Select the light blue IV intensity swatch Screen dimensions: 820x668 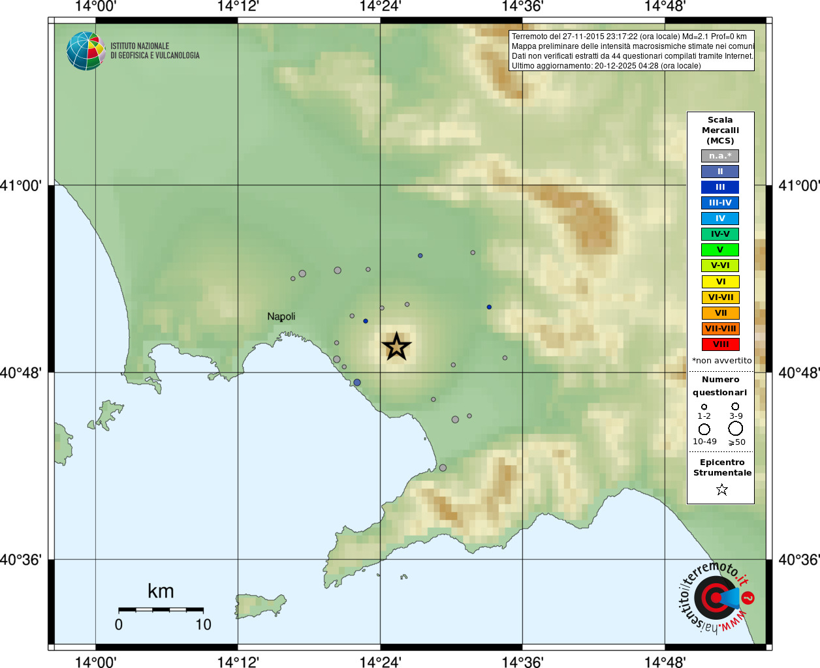pos(720,219)
